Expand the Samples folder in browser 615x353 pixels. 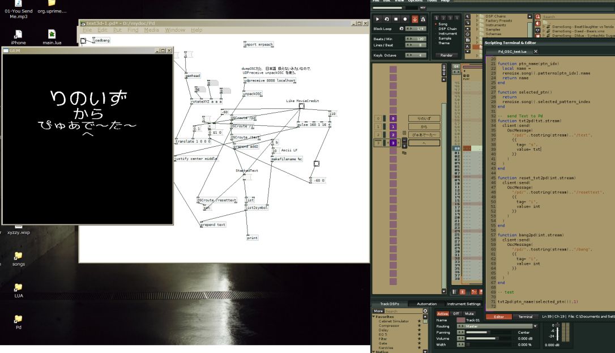tap(477, 29)
